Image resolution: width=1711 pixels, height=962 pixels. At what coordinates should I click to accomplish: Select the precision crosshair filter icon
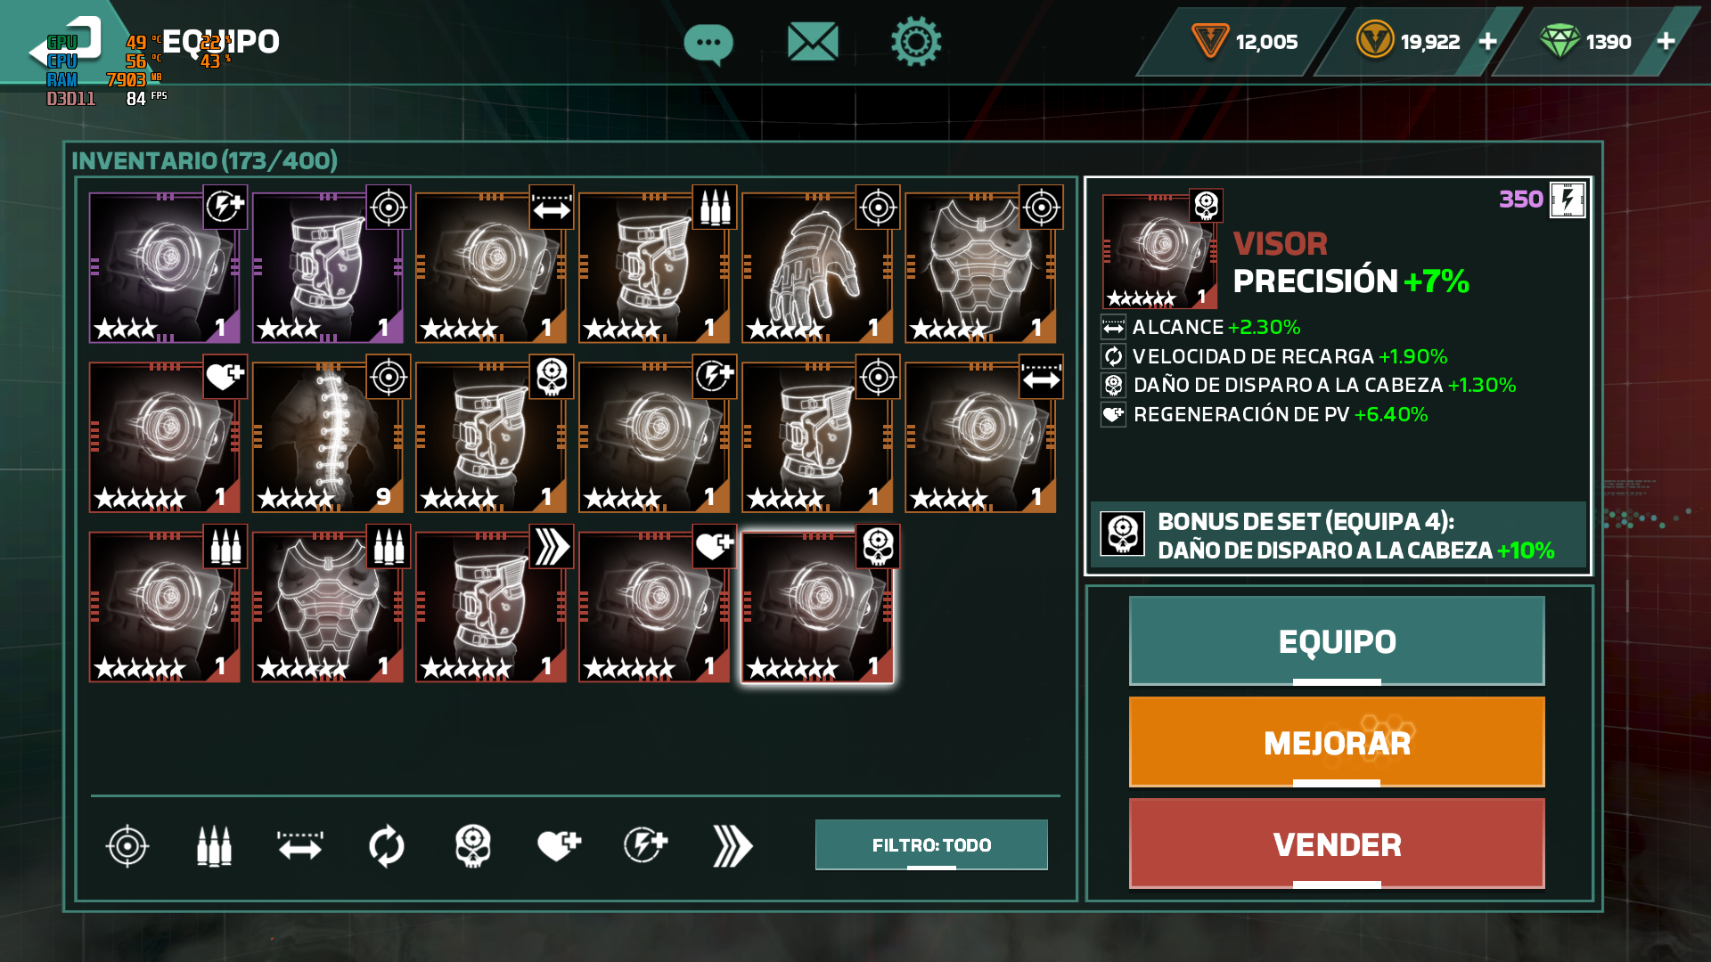tap(127, 845)
